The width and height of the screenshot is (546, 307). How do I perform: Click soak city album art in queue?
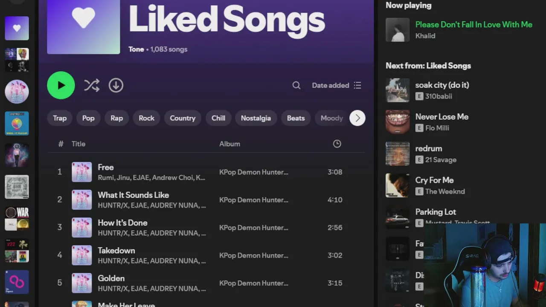[x=398, y=90]
